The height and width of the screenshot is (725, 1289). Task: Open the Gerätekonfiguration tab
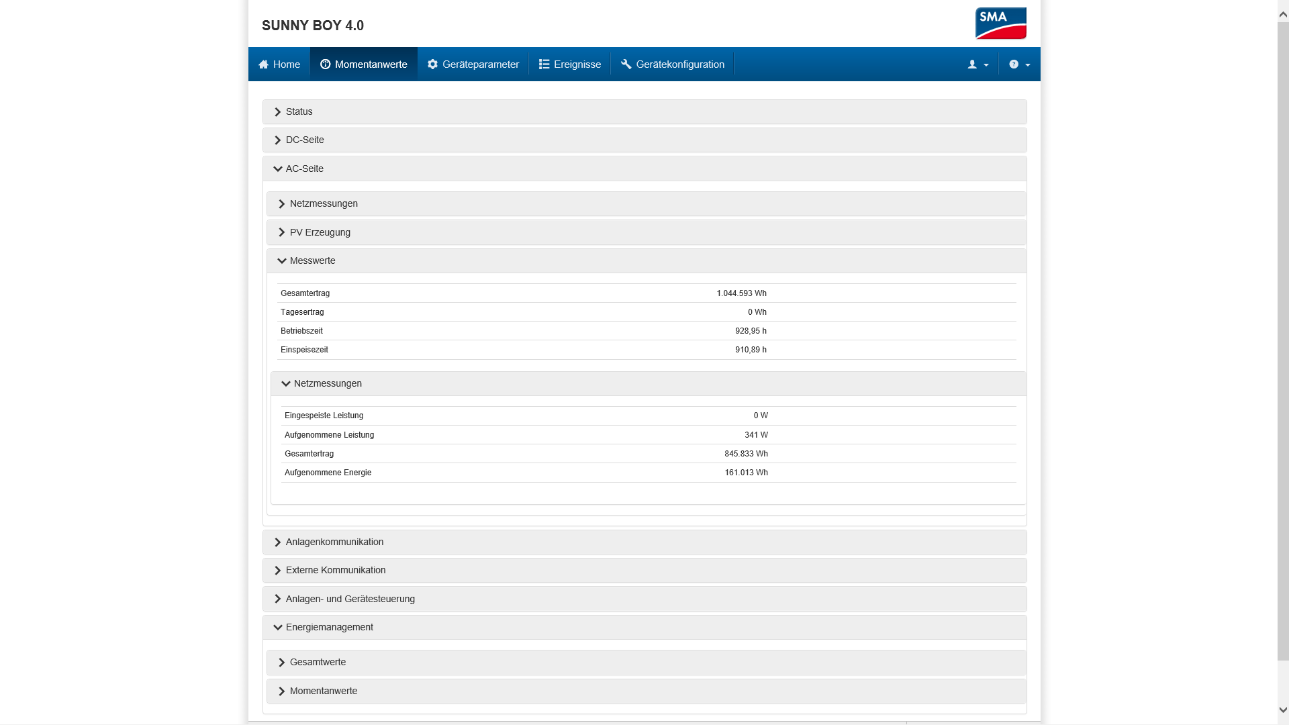click(679, 64)
